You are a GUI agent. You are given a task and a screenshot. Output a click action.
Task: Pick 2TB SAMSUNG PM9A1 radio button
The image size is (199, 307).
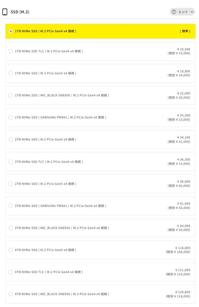click(x=11, y=206)
